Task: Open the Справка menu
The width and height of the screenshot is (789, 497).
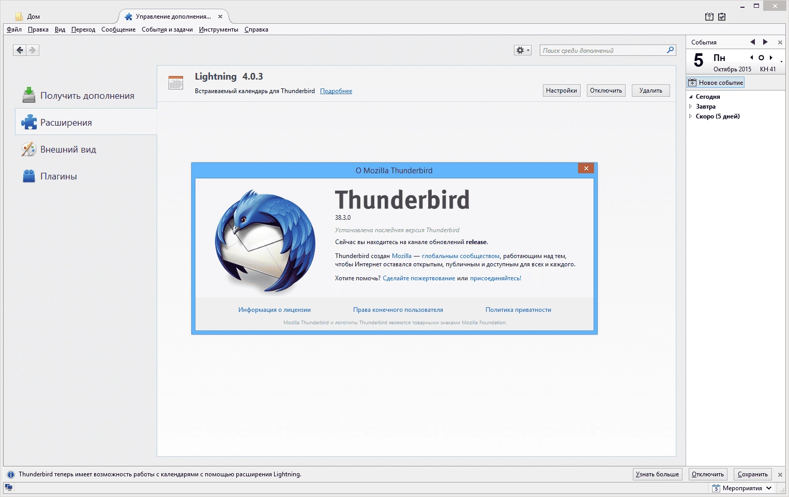Action: pyautogui.click(x=256, y=29)
